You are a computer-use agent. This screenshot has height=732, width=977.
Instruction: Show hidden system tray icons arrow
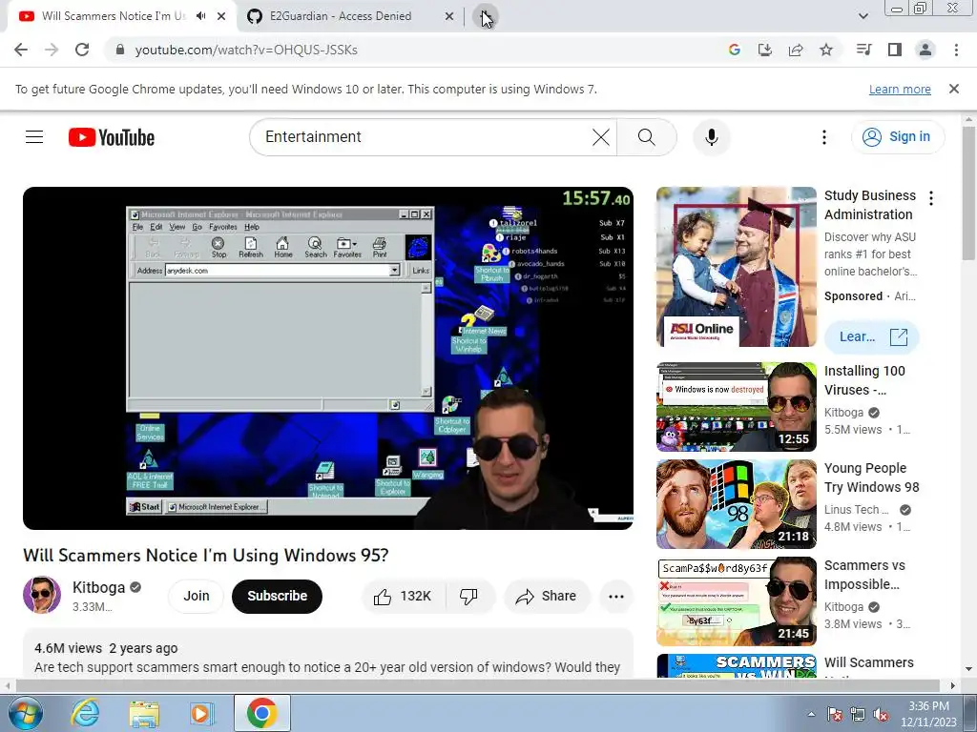pos(811,714)
